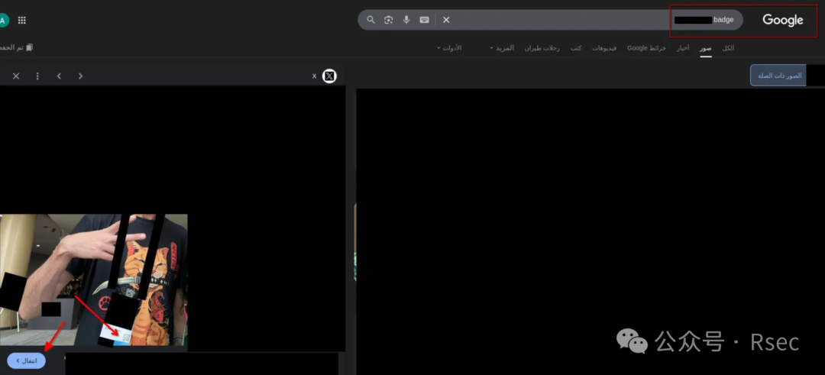Open خرائط Google (Maps) tab
Screen dimensions: 825x375
coord(646,48)
